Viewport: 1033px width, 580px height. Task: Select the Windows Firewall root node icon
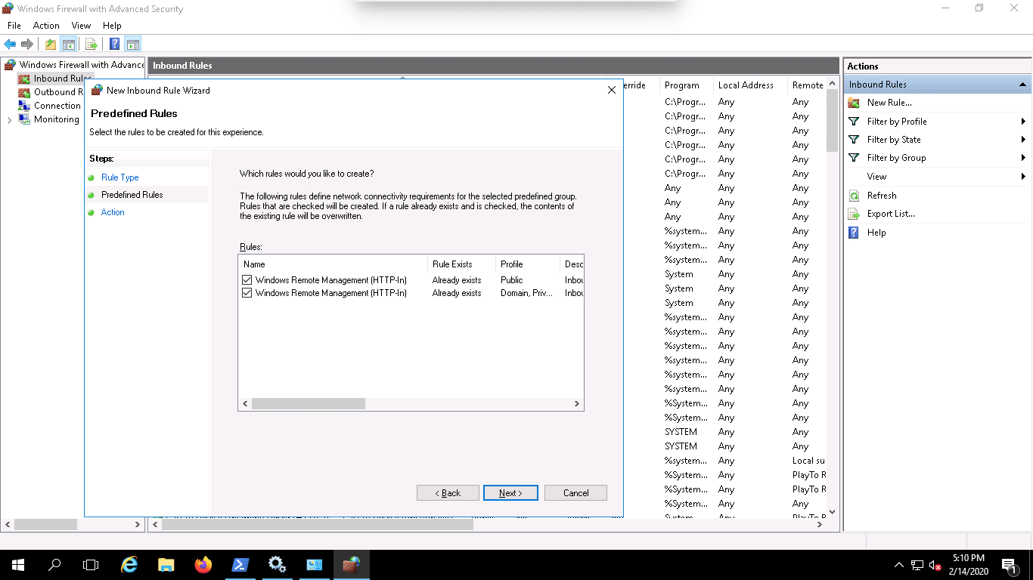pos(10,65)
